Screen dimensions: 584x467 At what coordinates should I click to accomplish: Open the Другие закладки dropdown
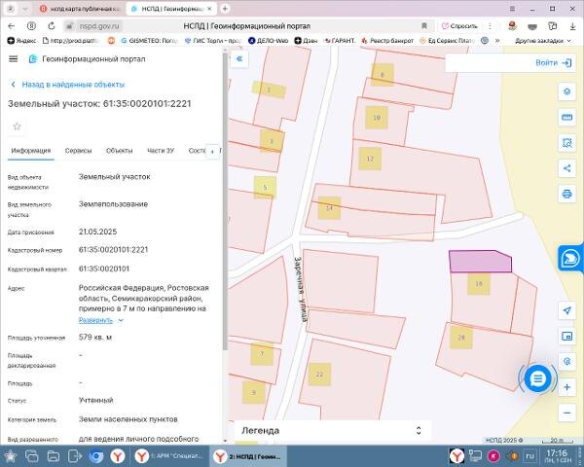[543, 41]
